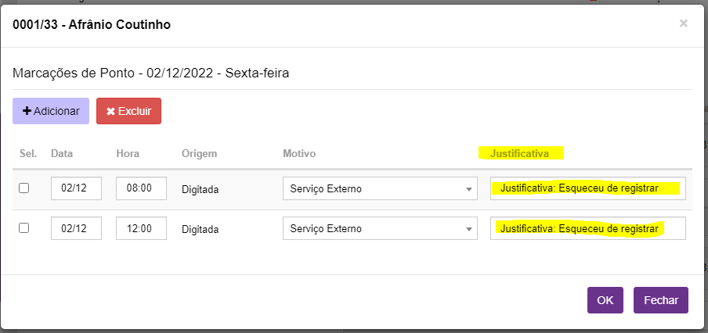Screen dimensions: 708x333
Task: Open the Motivo dropdown for the 08:00 row
Action: (380, 188)
